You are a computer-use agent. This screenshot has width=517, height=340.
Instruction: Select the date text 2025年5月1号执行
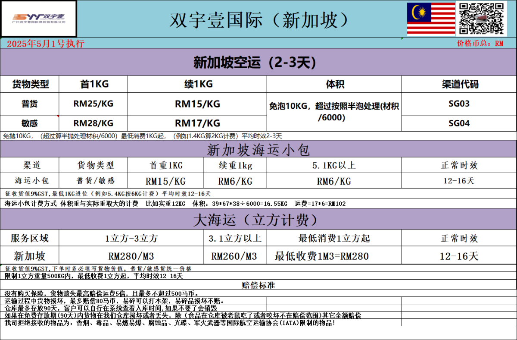point(45,44)
